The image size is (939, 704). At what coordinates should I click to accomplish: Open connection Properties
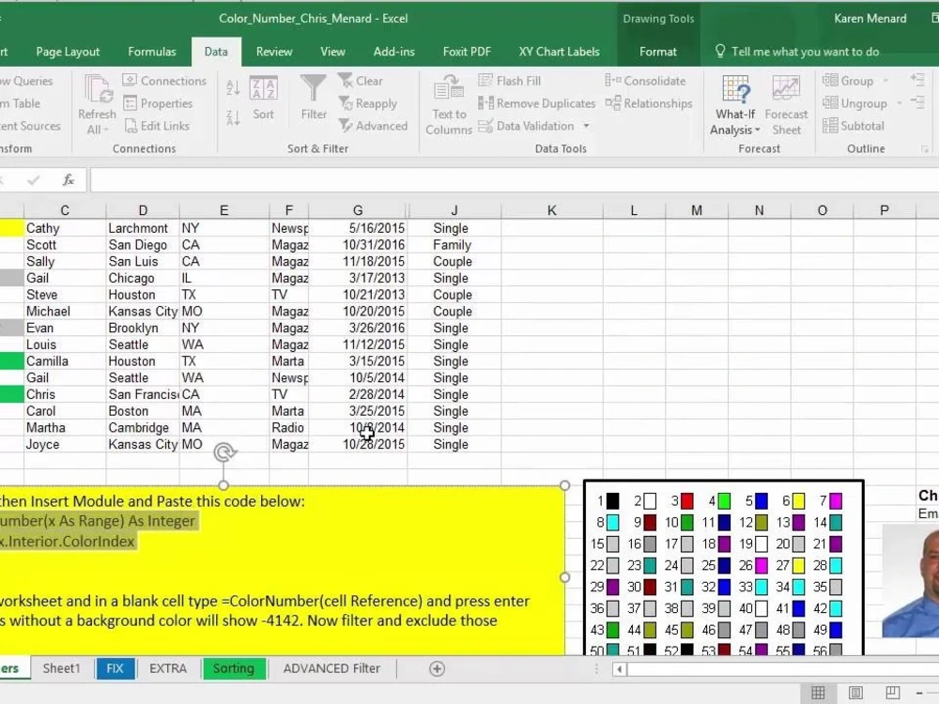[158, 103]
